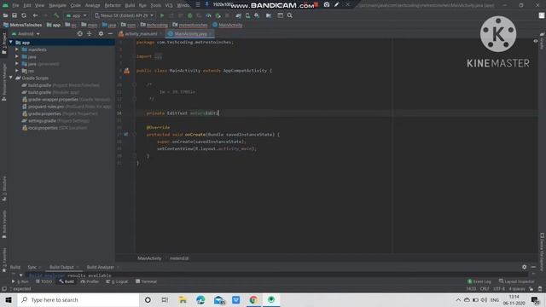Click the Sync/Reload toolbar icon
The width and height of the screenshot is (546, 307).
(x=24, y=15)
